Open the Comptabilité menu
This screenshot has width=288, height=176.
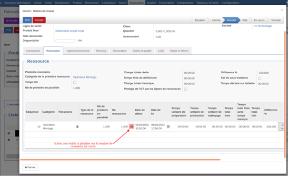[x=185, y=3]
